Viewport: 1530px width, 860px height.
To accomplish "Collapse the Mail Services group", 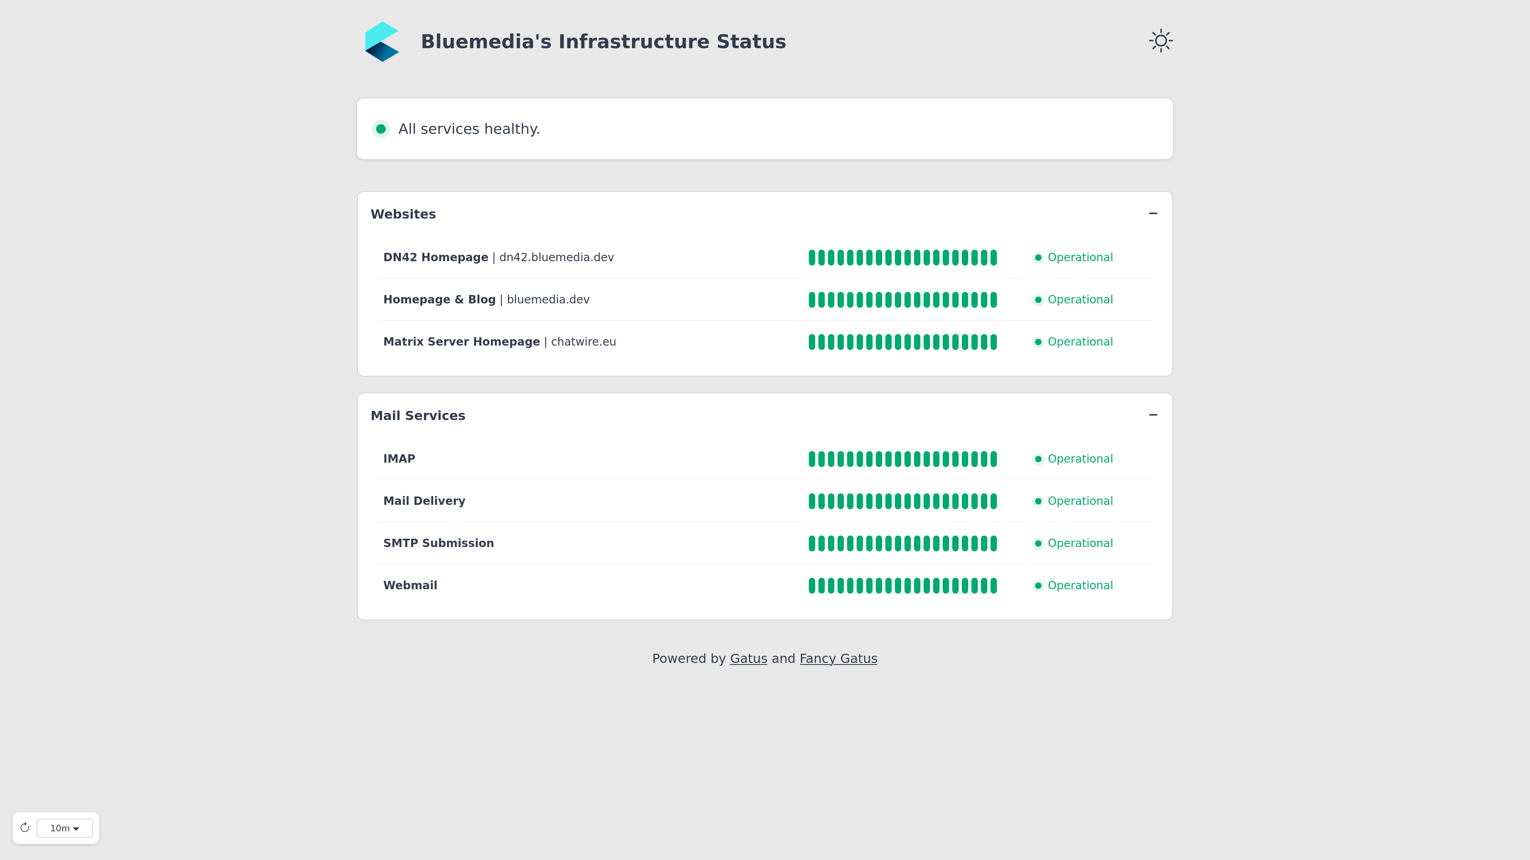I will pos(1153,415).
